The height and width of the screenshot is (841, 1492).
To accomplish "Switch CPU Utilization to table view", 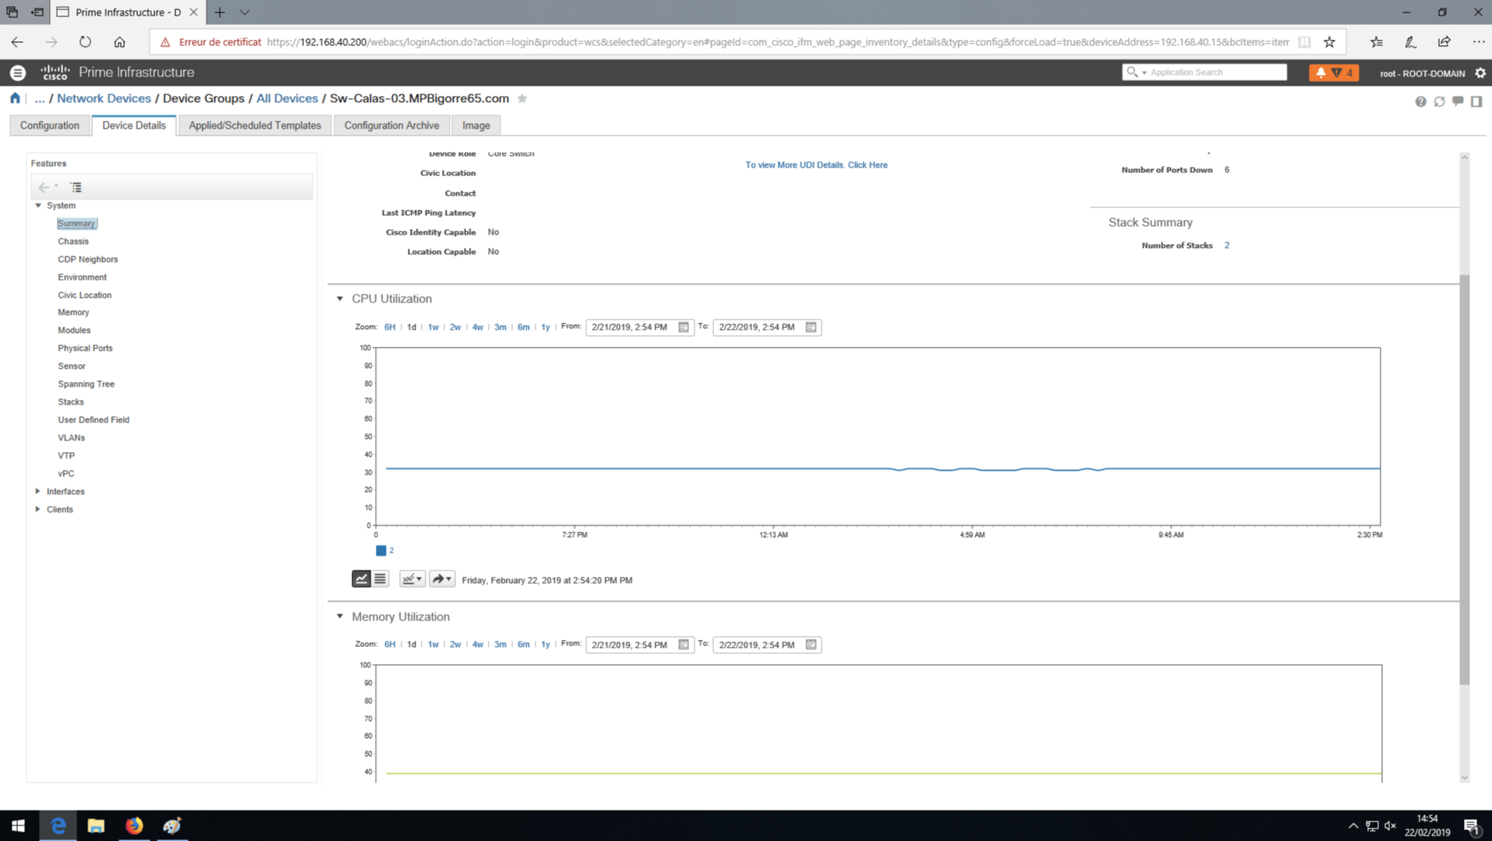I will pyautogui.click(x=380, y=578).
